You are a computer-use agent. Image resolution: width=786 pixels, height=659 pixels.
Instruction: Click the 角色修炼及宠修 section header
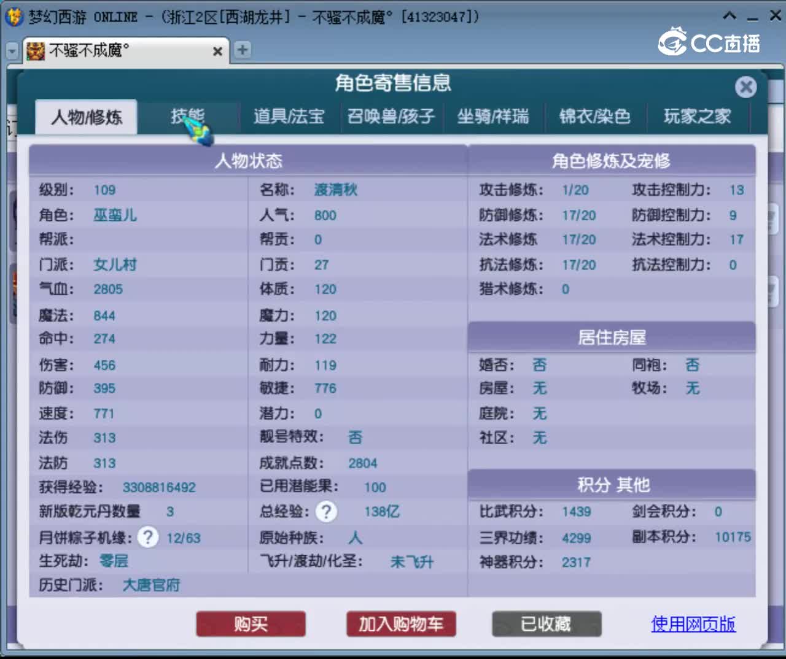[x=611, y=161]
